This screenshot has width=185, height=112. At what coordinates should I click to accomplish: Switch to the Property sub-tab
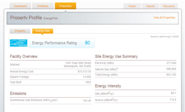20,31
